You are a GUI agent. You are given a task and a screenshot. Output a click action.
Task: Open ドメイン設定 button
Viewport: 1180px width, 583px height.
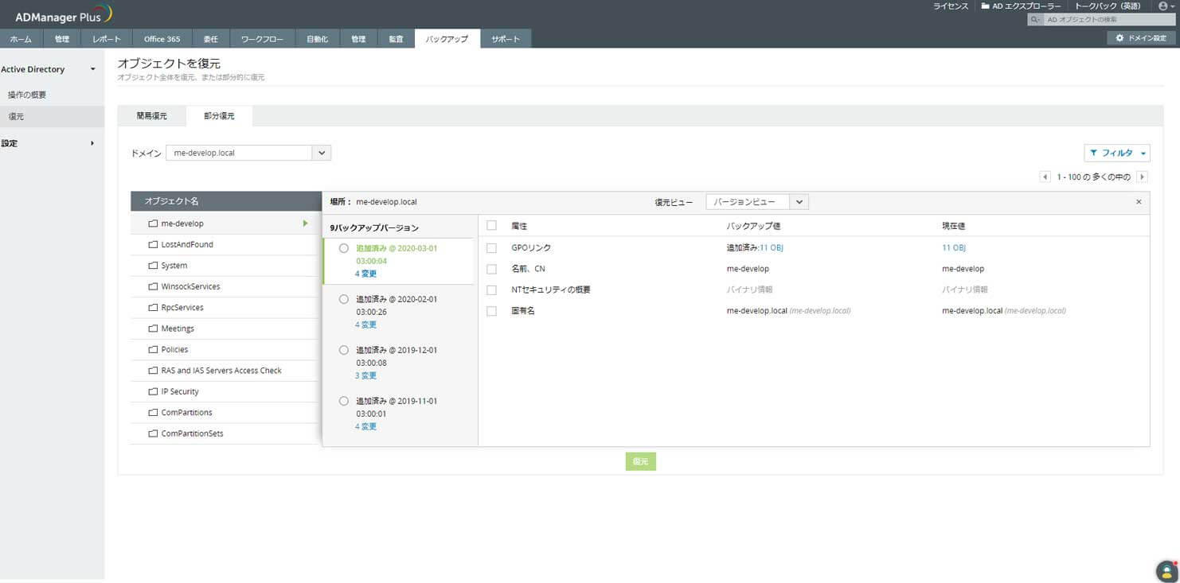pos(1141,38)
